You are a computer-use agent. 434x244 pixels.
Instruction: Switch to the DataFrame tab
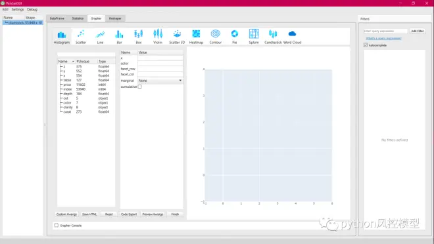[x=57, y=18]
